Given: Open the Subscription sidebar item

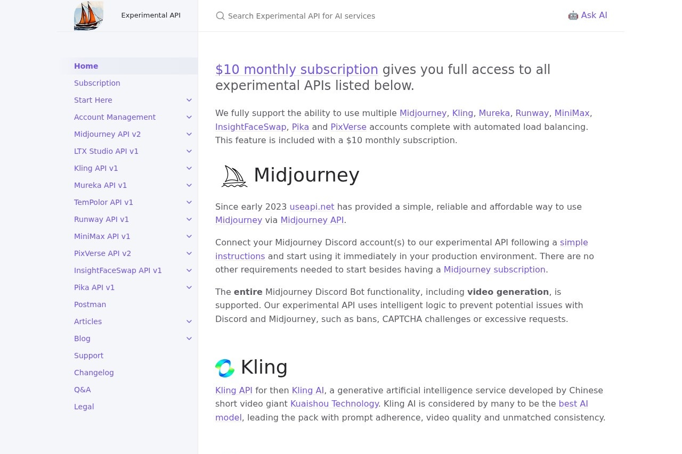Looking at the screenshot, I should tap(97, 83).
